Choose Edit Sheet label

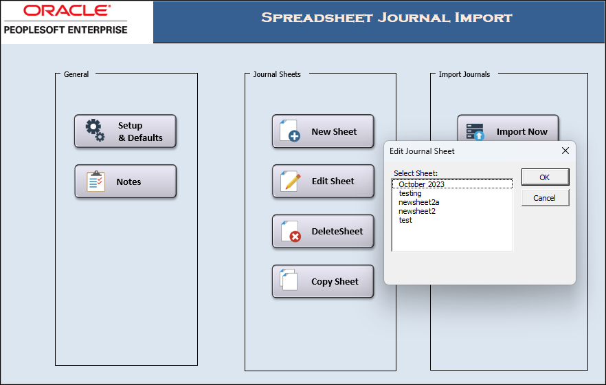(333, 181)
